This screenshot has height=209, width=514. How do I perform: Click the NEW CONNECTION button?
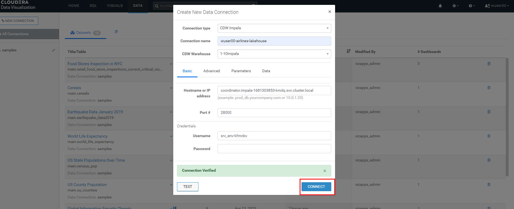[x=18, y=21]
